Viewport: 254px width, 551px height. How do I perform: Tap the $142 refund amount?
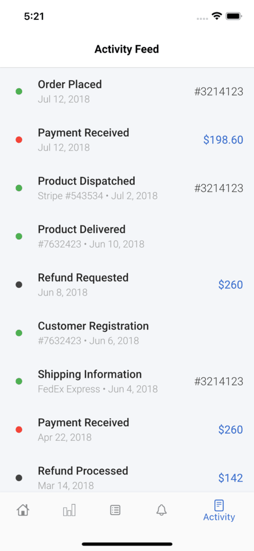click(230, 478)
